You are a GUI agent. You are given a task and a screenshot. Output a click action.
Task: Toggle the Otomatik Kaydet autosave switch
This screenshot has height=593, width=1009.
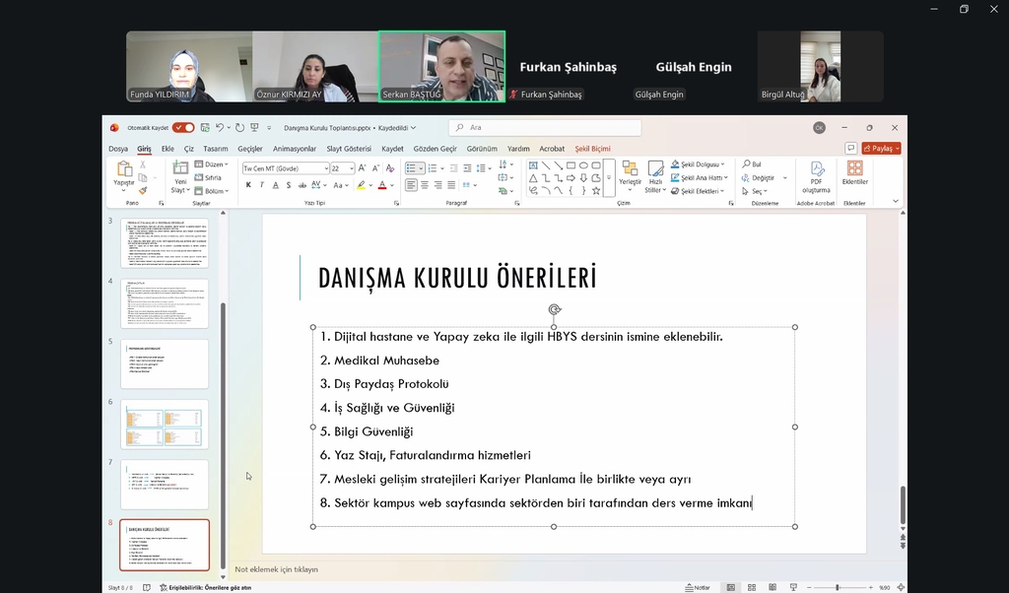pos(183,127)
